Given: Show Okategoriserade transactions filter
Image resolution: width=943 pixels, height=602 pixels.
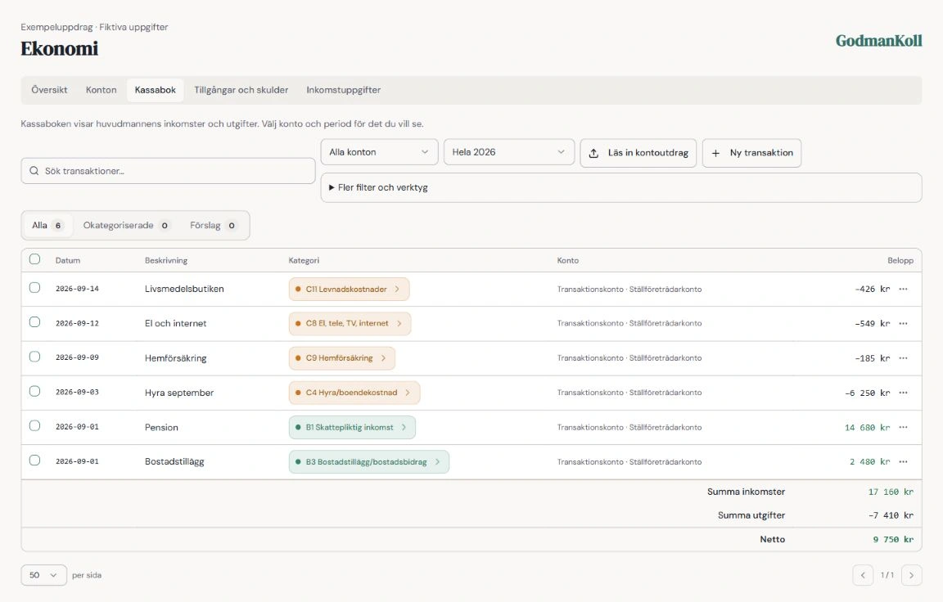Looking at the screenshot, I should coord(126,225).
